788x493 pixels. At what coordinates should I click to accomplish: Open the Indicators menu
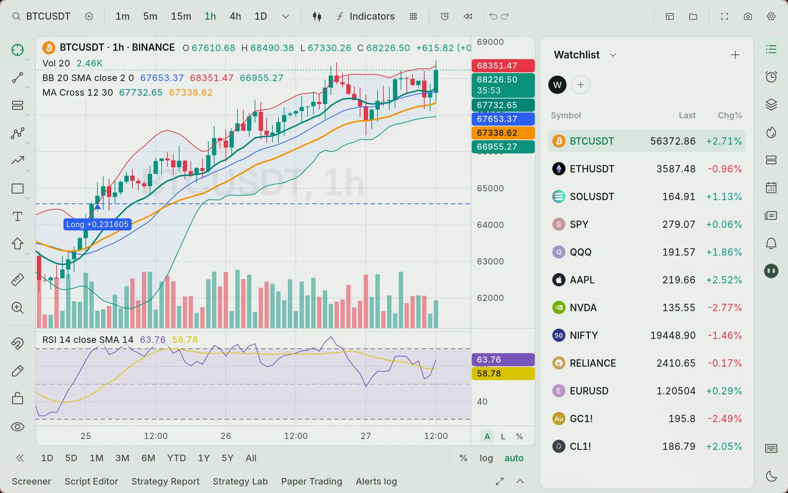pyautogui.click(x=365, y=16)
